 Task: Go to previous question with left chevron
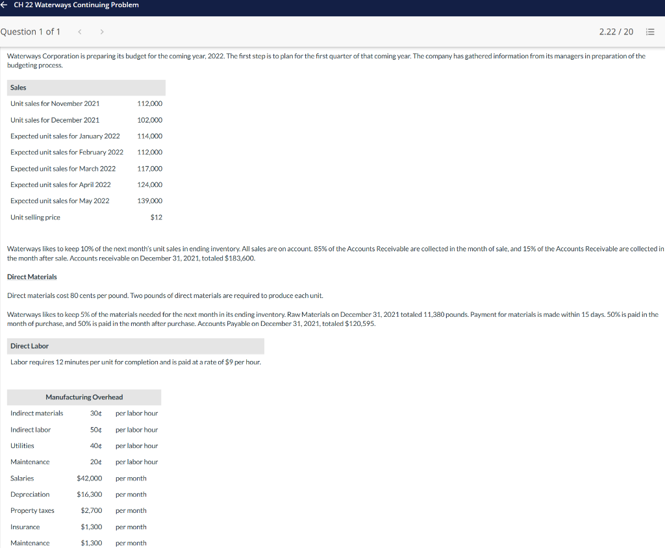point(80,32)
